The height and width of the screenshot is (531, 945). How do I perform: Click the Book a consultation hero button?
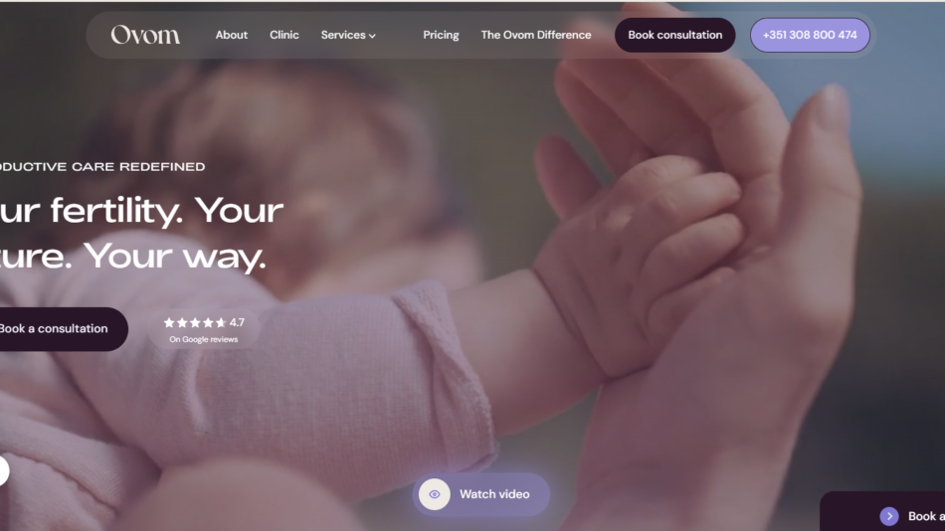tap(61, 329)
